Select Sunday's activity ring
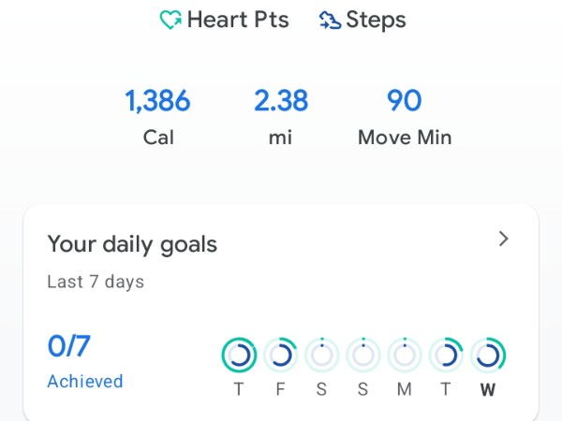The height and width of the screenshot is (421, 562). (x=363, y=356)
